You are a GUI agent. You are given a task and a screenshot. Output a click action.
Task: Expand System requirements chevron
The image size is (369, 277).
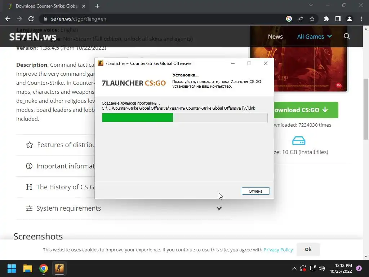(219, 208)
